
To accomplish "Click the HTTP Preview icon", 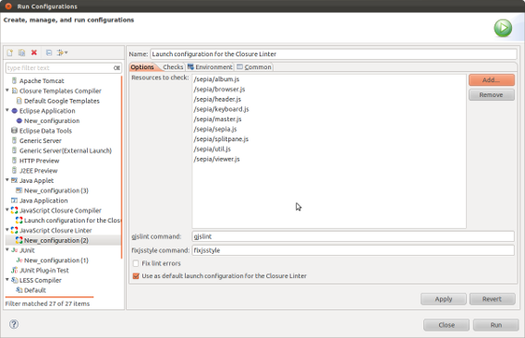I will point(14,161).
